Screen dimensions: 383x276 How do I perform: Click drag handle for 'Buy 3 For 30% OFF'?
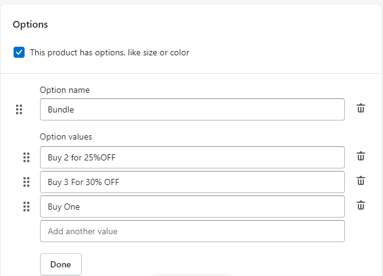pyautogui.click(x=26, y=182)
